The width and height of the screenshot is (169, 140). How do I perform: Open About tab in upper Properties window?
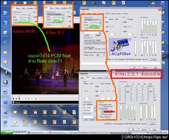pyautogui.click(x=119, y=13)
